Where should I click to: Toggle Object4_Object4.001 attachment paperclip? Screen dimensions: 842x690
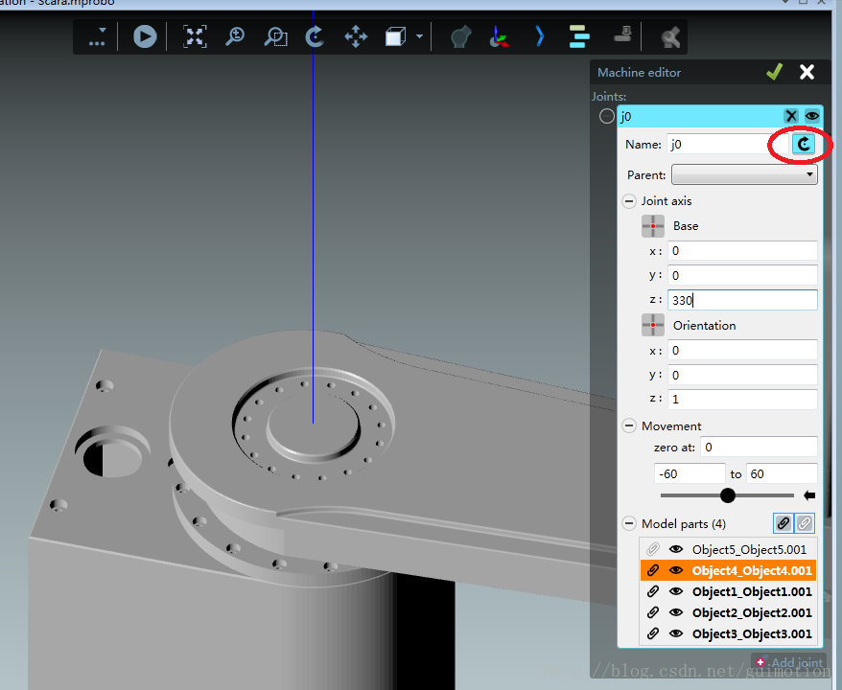tap(652, 570)
